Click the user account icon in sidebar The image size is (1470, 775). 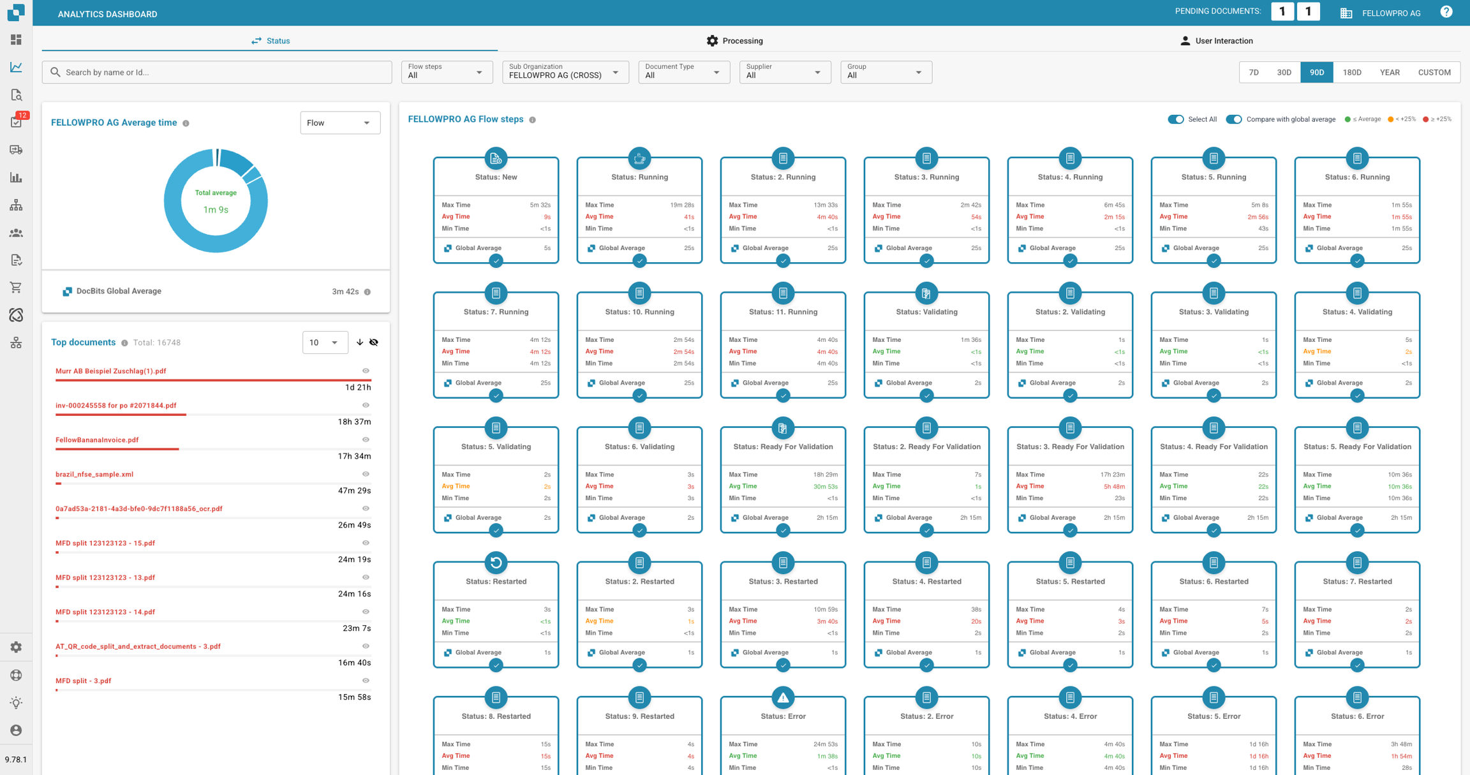click(17, 730)
